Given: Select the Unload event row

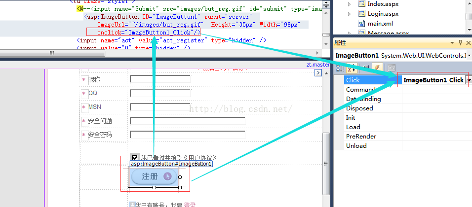Looking at the screenshot, I should pos(373,145).
